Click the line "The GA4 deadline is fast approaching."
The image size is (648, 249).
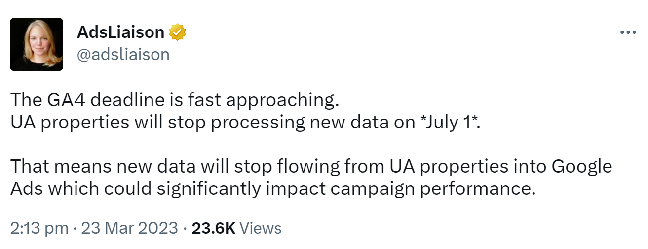pyautogui.click(x=175, y=100)
